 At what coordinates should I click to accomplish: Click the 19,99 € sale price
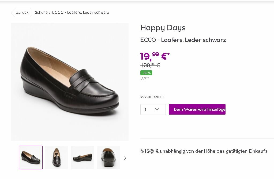(155, 56)
